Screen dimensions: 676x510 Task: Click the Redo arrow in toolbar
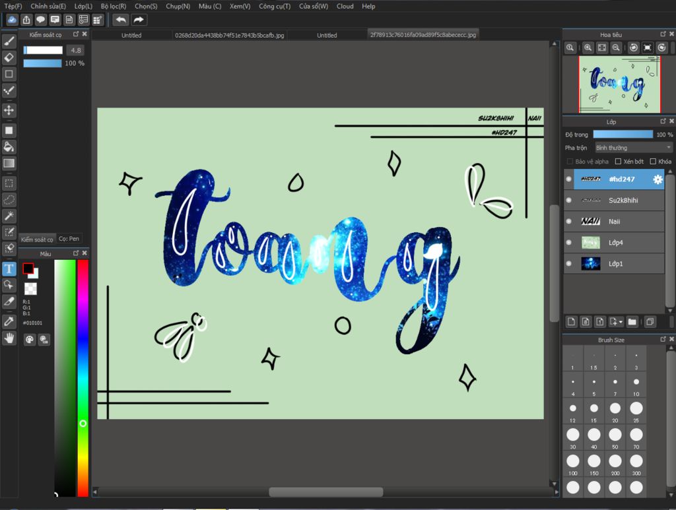tap(139, 20)
